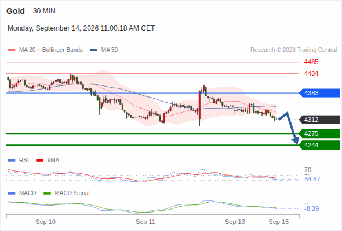Click the Gold instrument title

(16, 11)
